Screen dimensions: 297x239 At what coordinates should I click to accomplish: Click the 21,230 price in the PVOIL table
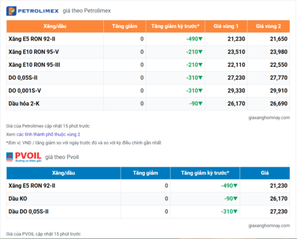point(278,186)
